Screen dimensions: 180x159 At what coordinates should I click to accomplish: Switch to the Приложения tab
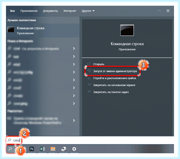point(29,11)
